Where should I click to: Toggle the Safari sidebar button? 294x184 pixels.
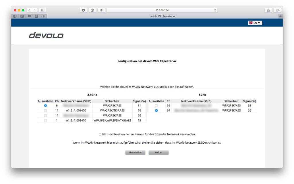point(43,10)
